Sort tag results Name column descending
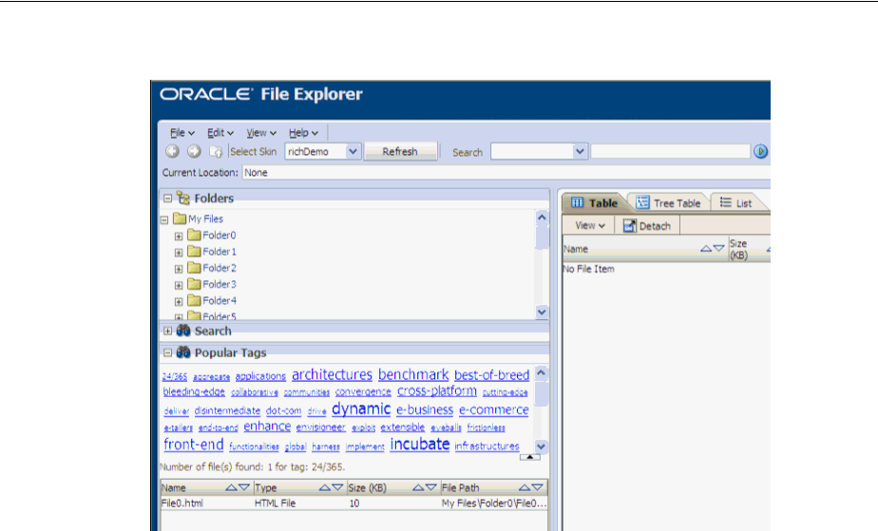 (244, 488)
